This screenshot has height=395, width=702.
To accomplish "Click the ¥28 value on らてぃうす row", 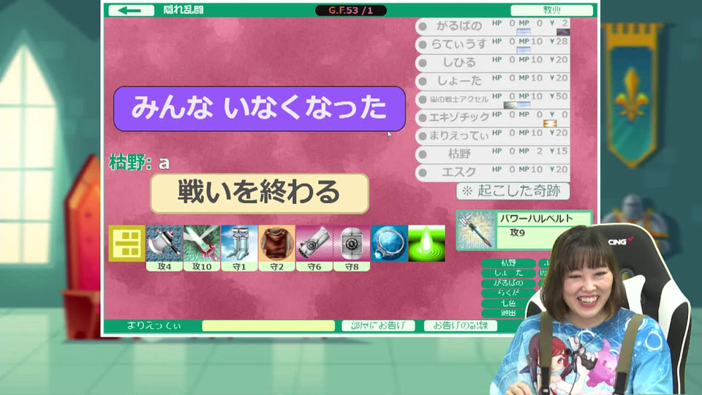I will [x=559, y=41].
